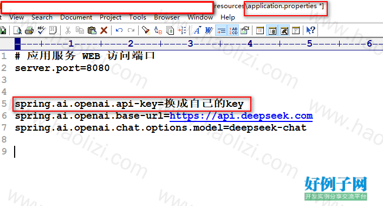Open the Replace tool icon
The image size is (383, 206).
pyautogui.click(x=158, y=30)
